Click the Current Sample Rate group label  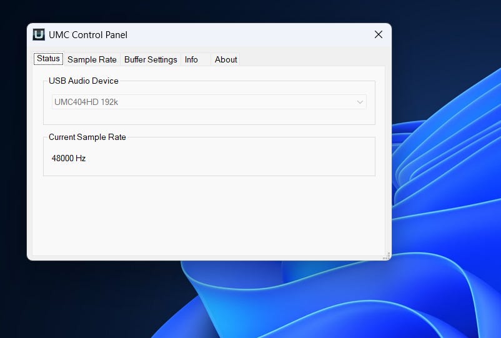click(x=87, y=137)
